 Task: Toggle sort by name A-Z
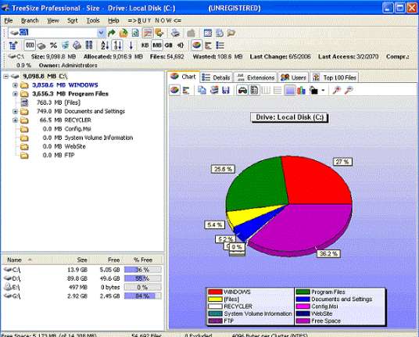point(105,45)
